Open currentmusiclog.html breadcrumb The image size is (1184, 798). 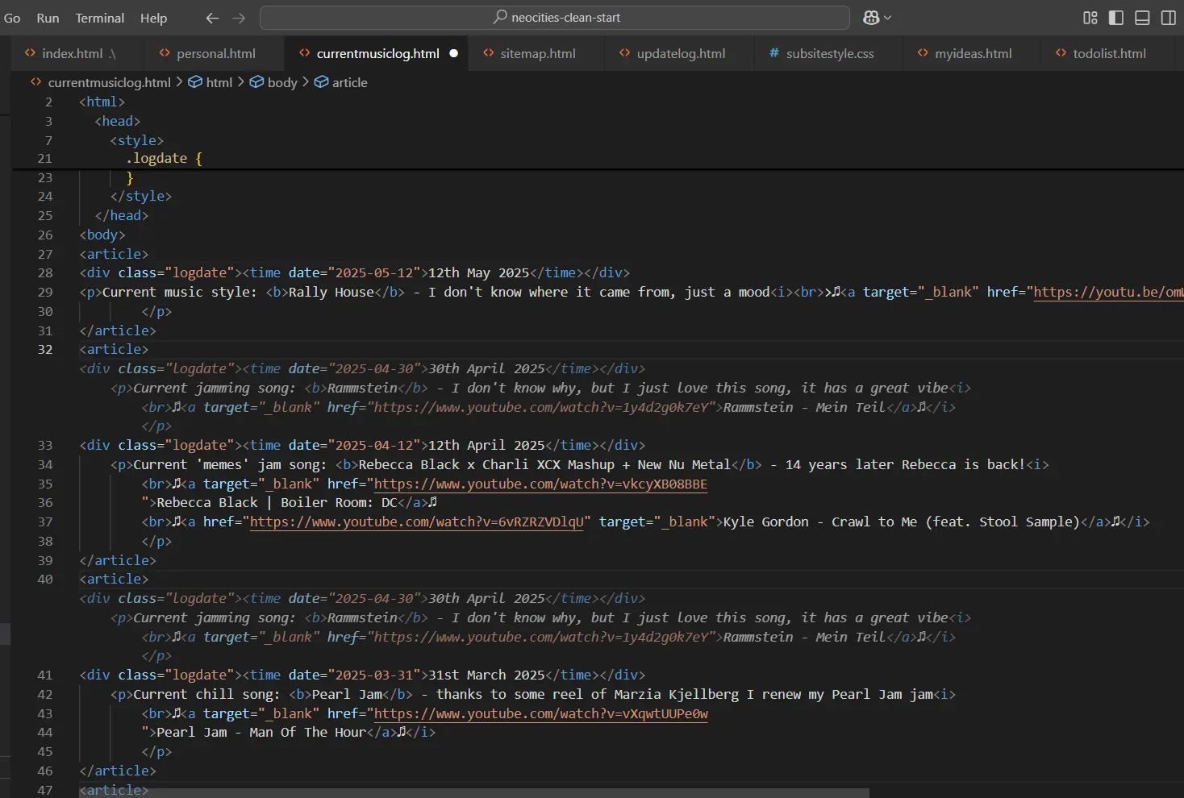point(109,82)
